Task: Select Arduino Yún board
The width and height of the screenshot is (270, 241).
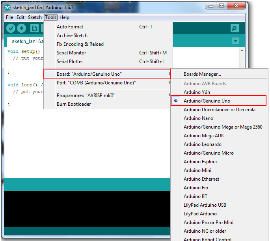Action: (x=219, y=92)
